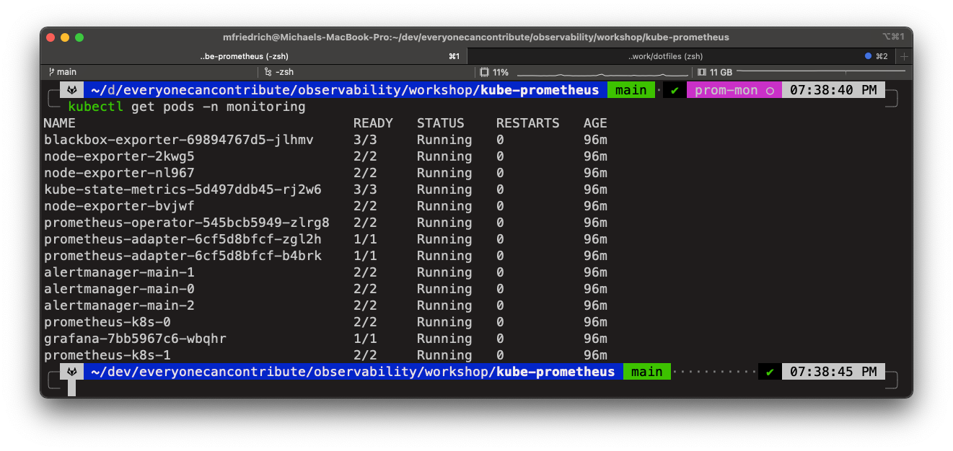
Task: Click the green main branch segment in top prompt
Action: pos(631,90)
